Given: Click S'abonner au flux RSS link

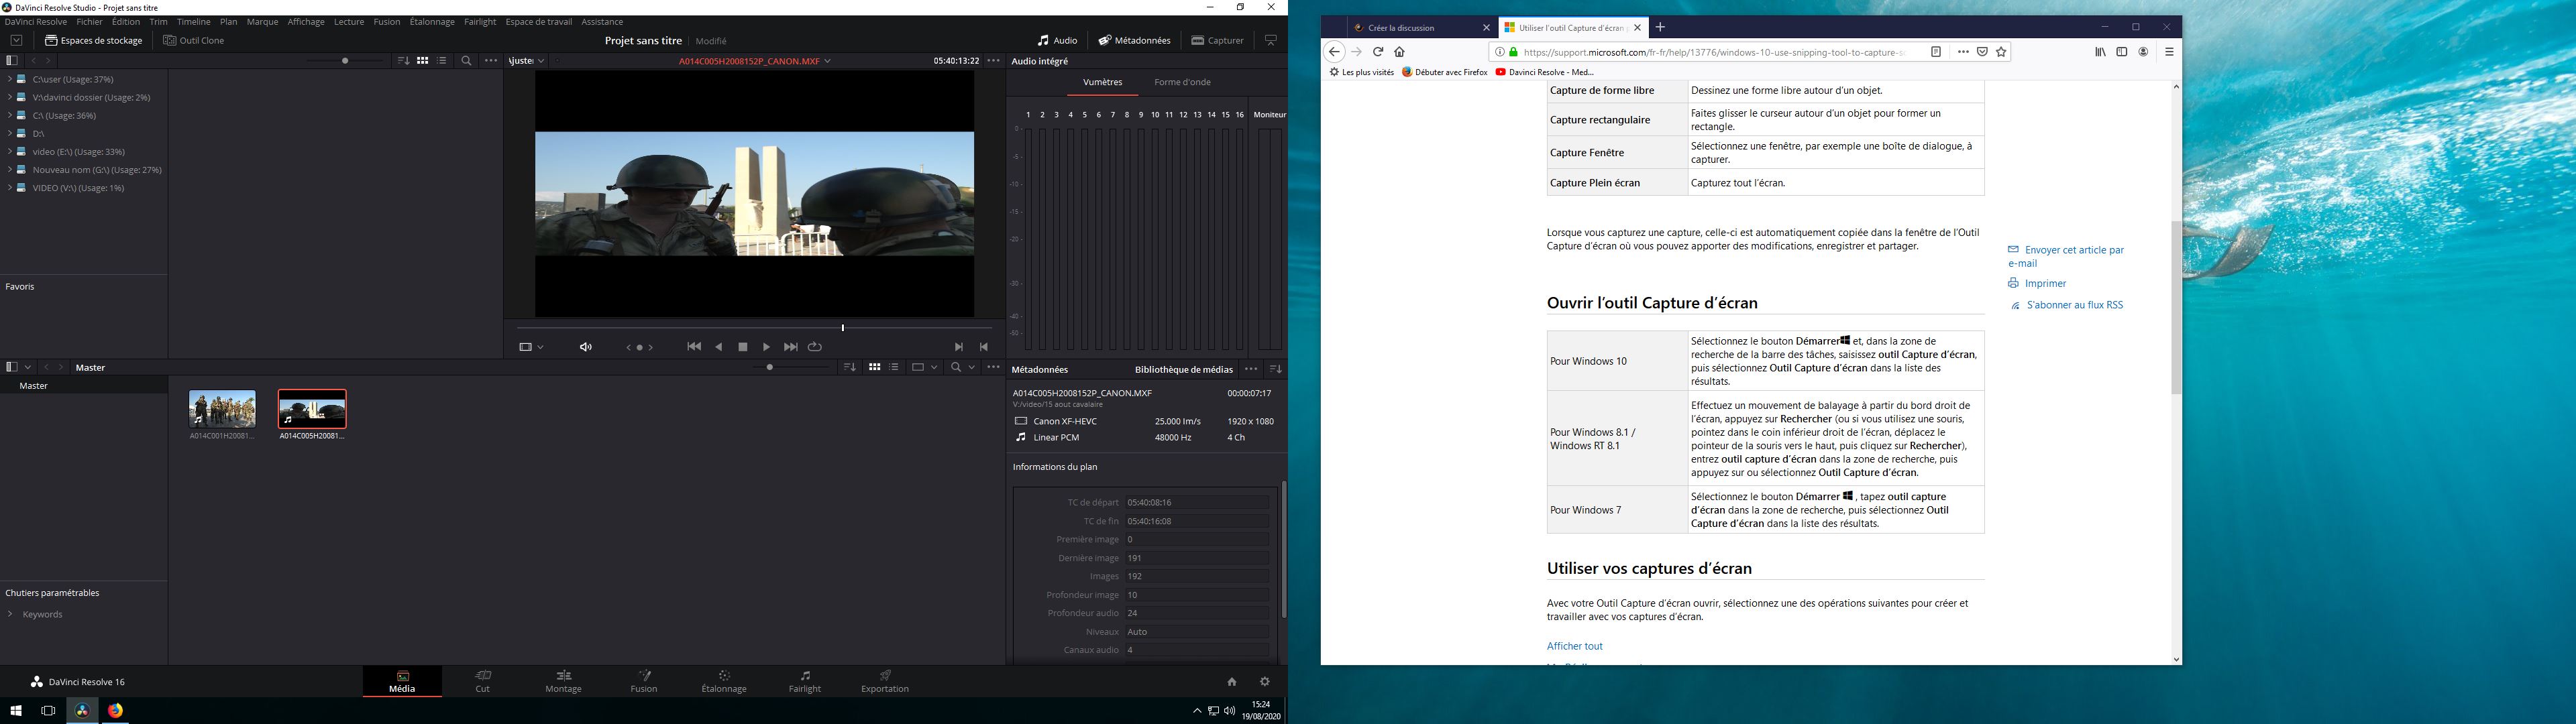Looking at the screenshot, I should pyautogui.click(x=2074, y=305).
